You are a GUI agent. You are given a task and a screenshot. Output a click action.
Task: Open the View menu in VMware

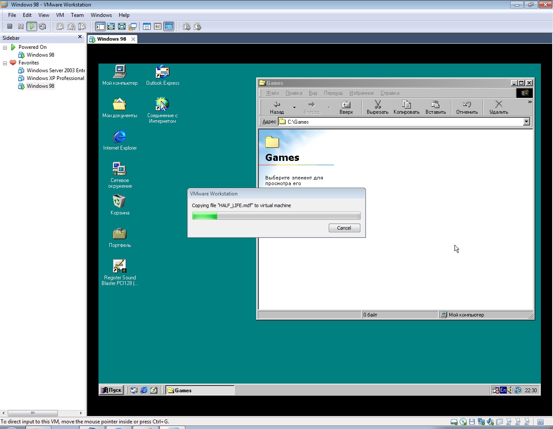pos(44,15)
